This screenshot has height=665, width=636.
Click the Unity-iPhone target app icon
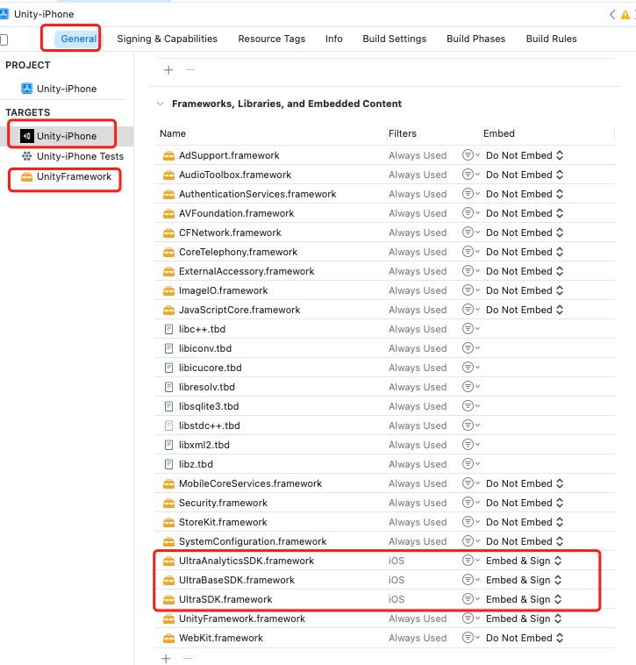click(27, 136)
